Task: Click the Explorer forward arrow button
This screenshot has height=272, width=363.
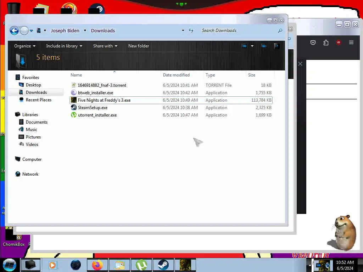Action: tap(24, 30)
